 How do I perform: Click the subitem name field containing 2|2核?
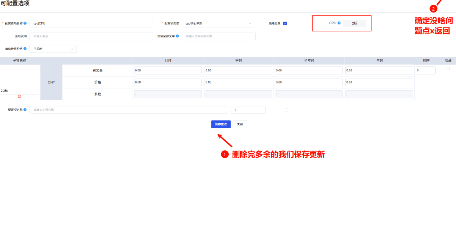(x=19, y=91)
